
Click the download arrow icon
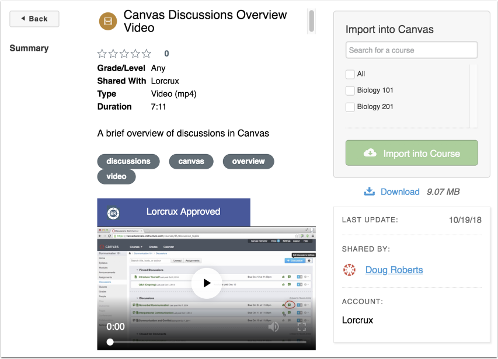[370, 191]
